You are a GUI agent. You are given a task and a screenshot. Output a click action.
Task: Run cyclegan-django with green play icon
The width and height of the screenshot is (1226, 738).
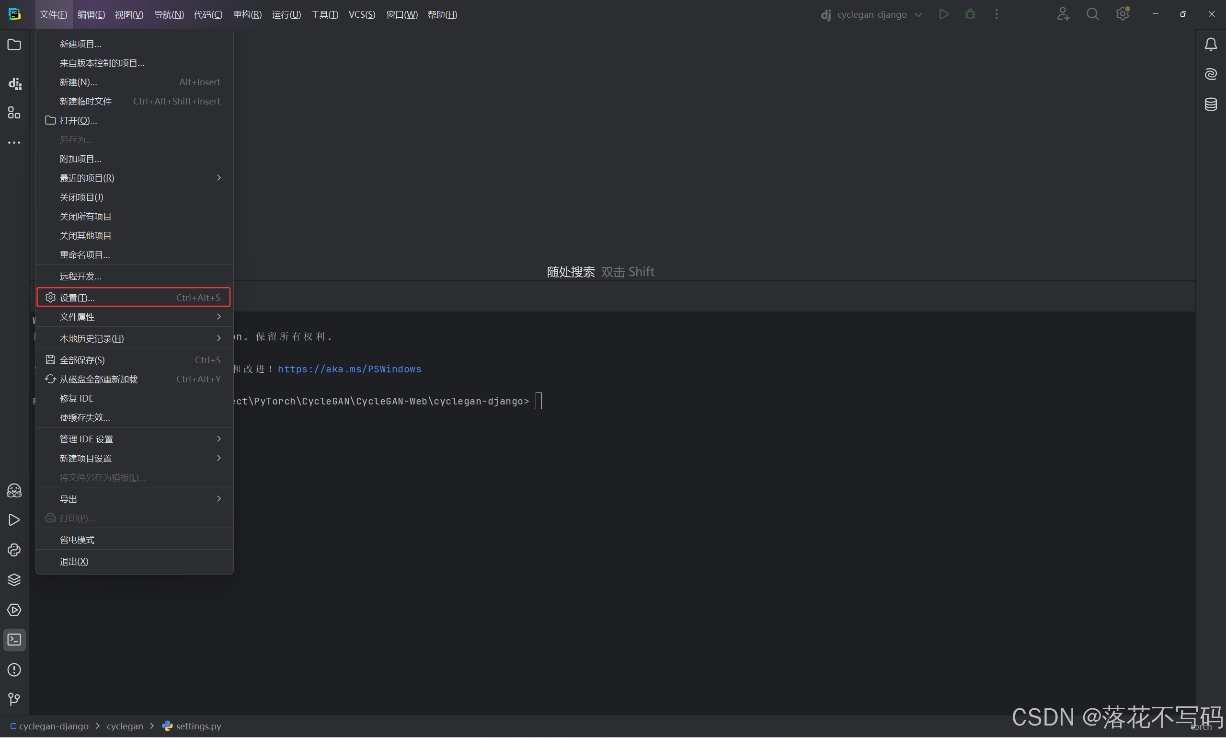click(x=944, y=14)
